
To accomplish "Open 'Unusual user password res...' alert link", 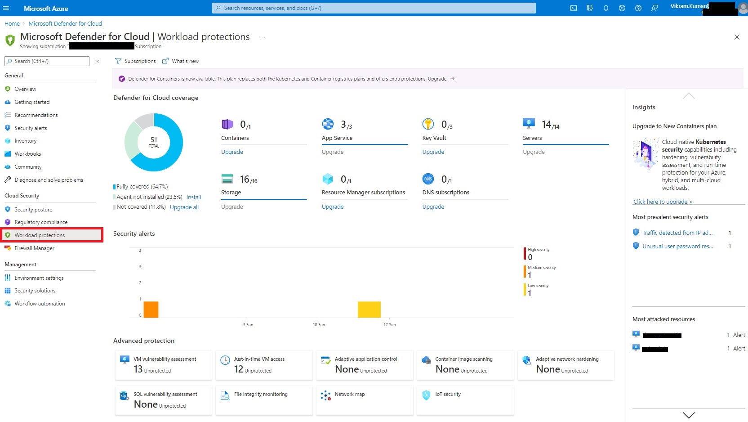I will 677,247.
